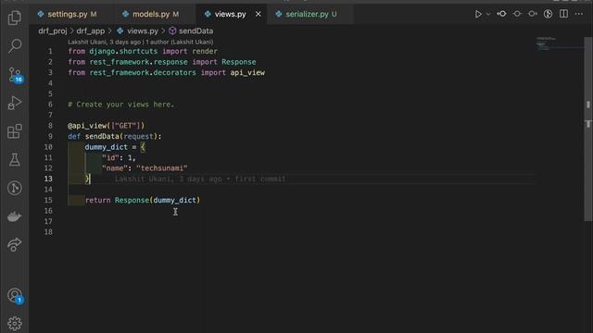Click django.shortcuts on line 1

click(x=123, y=52)
